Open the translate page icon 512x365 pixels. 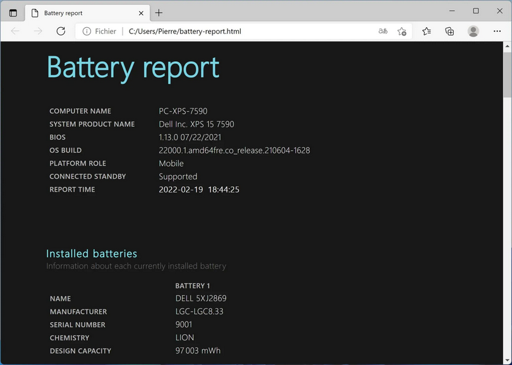coord(382,32)
